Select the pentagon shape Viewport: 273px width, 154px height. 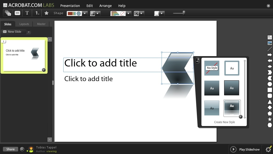pyautogui.click(x=270, y=113)
